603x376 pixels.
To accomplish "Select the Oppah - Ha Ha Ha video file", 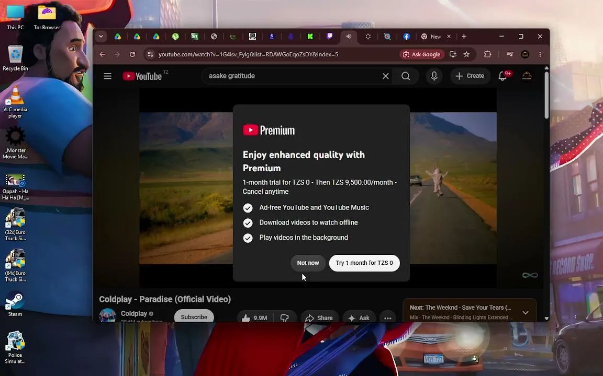I will click(15, 187).
